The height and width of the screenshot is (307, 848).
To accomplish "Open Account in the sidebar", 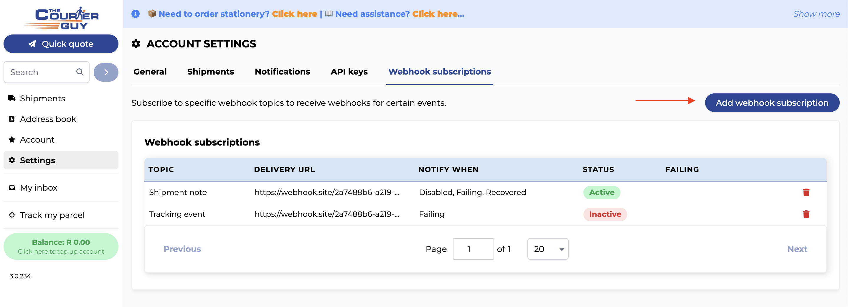I will 61,140.
